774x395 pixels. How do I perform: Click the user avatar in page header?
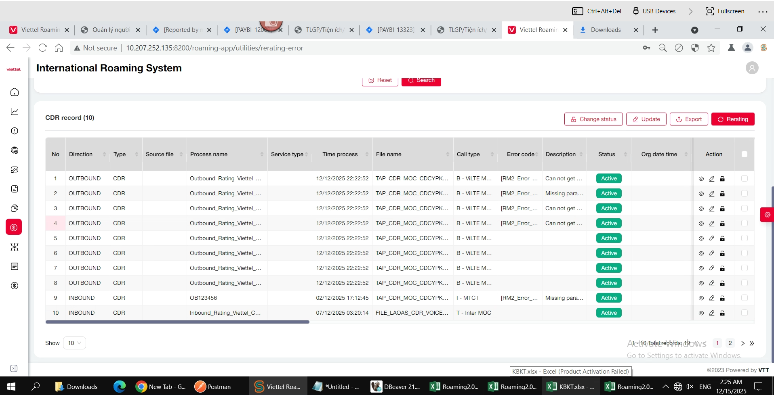tap(752, 68)
